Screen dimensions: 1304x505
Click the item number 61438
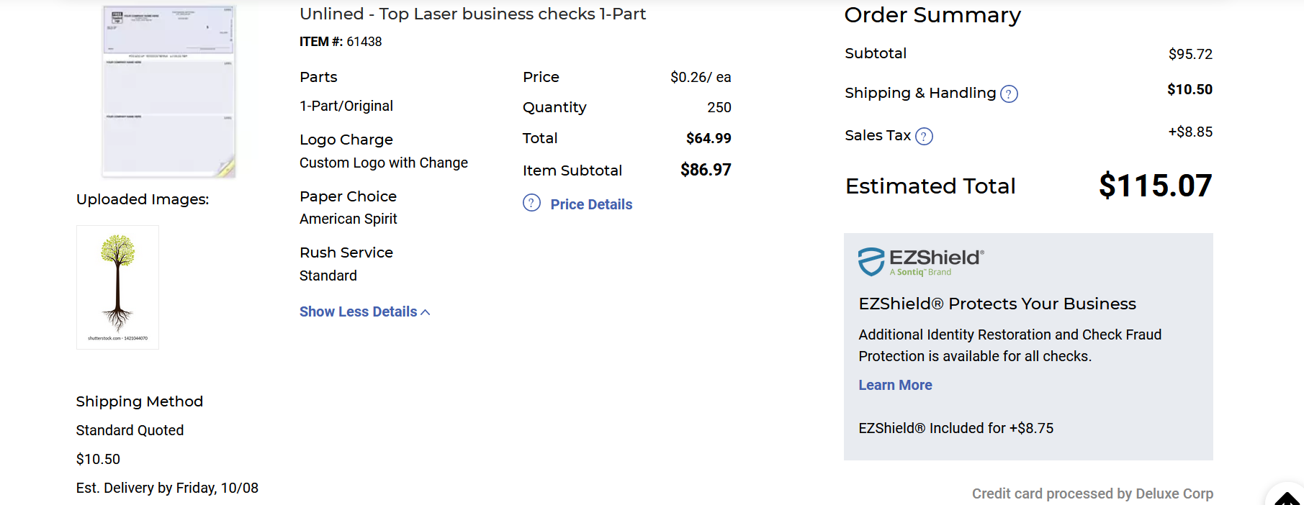pyautogui.click(x=364, y=42)
